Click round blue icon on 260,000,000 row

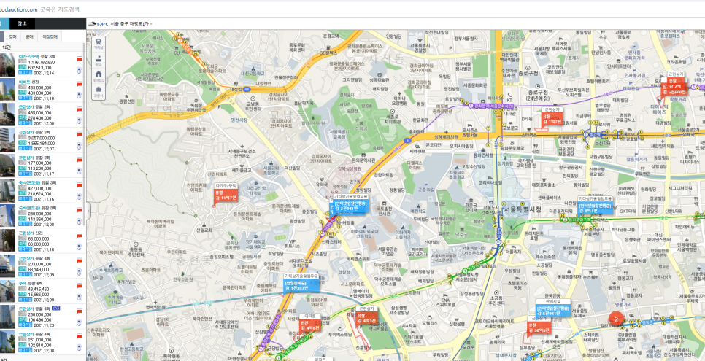coord(79,322)
